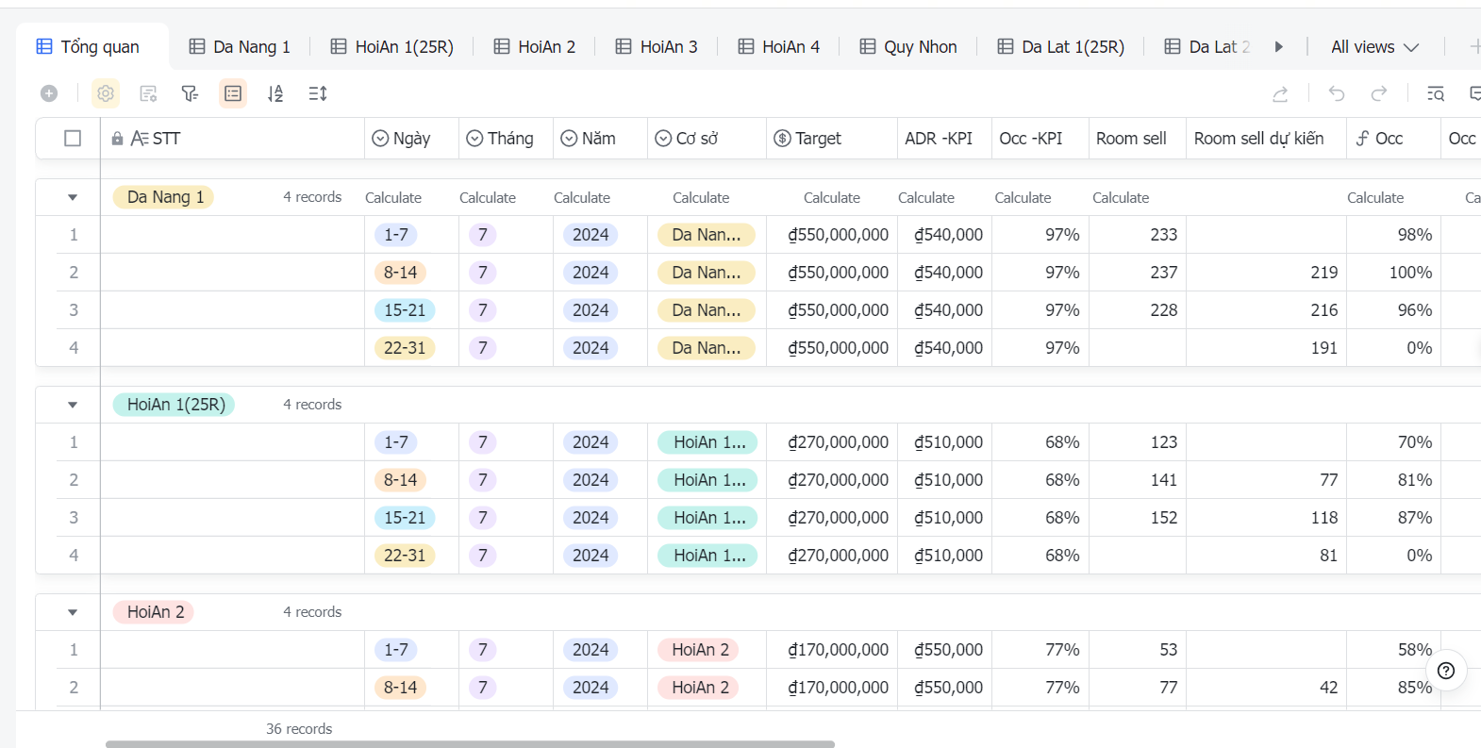This screenshot has width=1481, height=748.
Task: Switch to the Da Lat 2 tab
Action: click(x=1207, y=46)
